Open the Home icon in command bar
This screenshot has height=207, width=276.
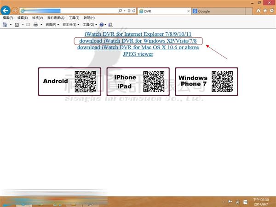[5, 24]
